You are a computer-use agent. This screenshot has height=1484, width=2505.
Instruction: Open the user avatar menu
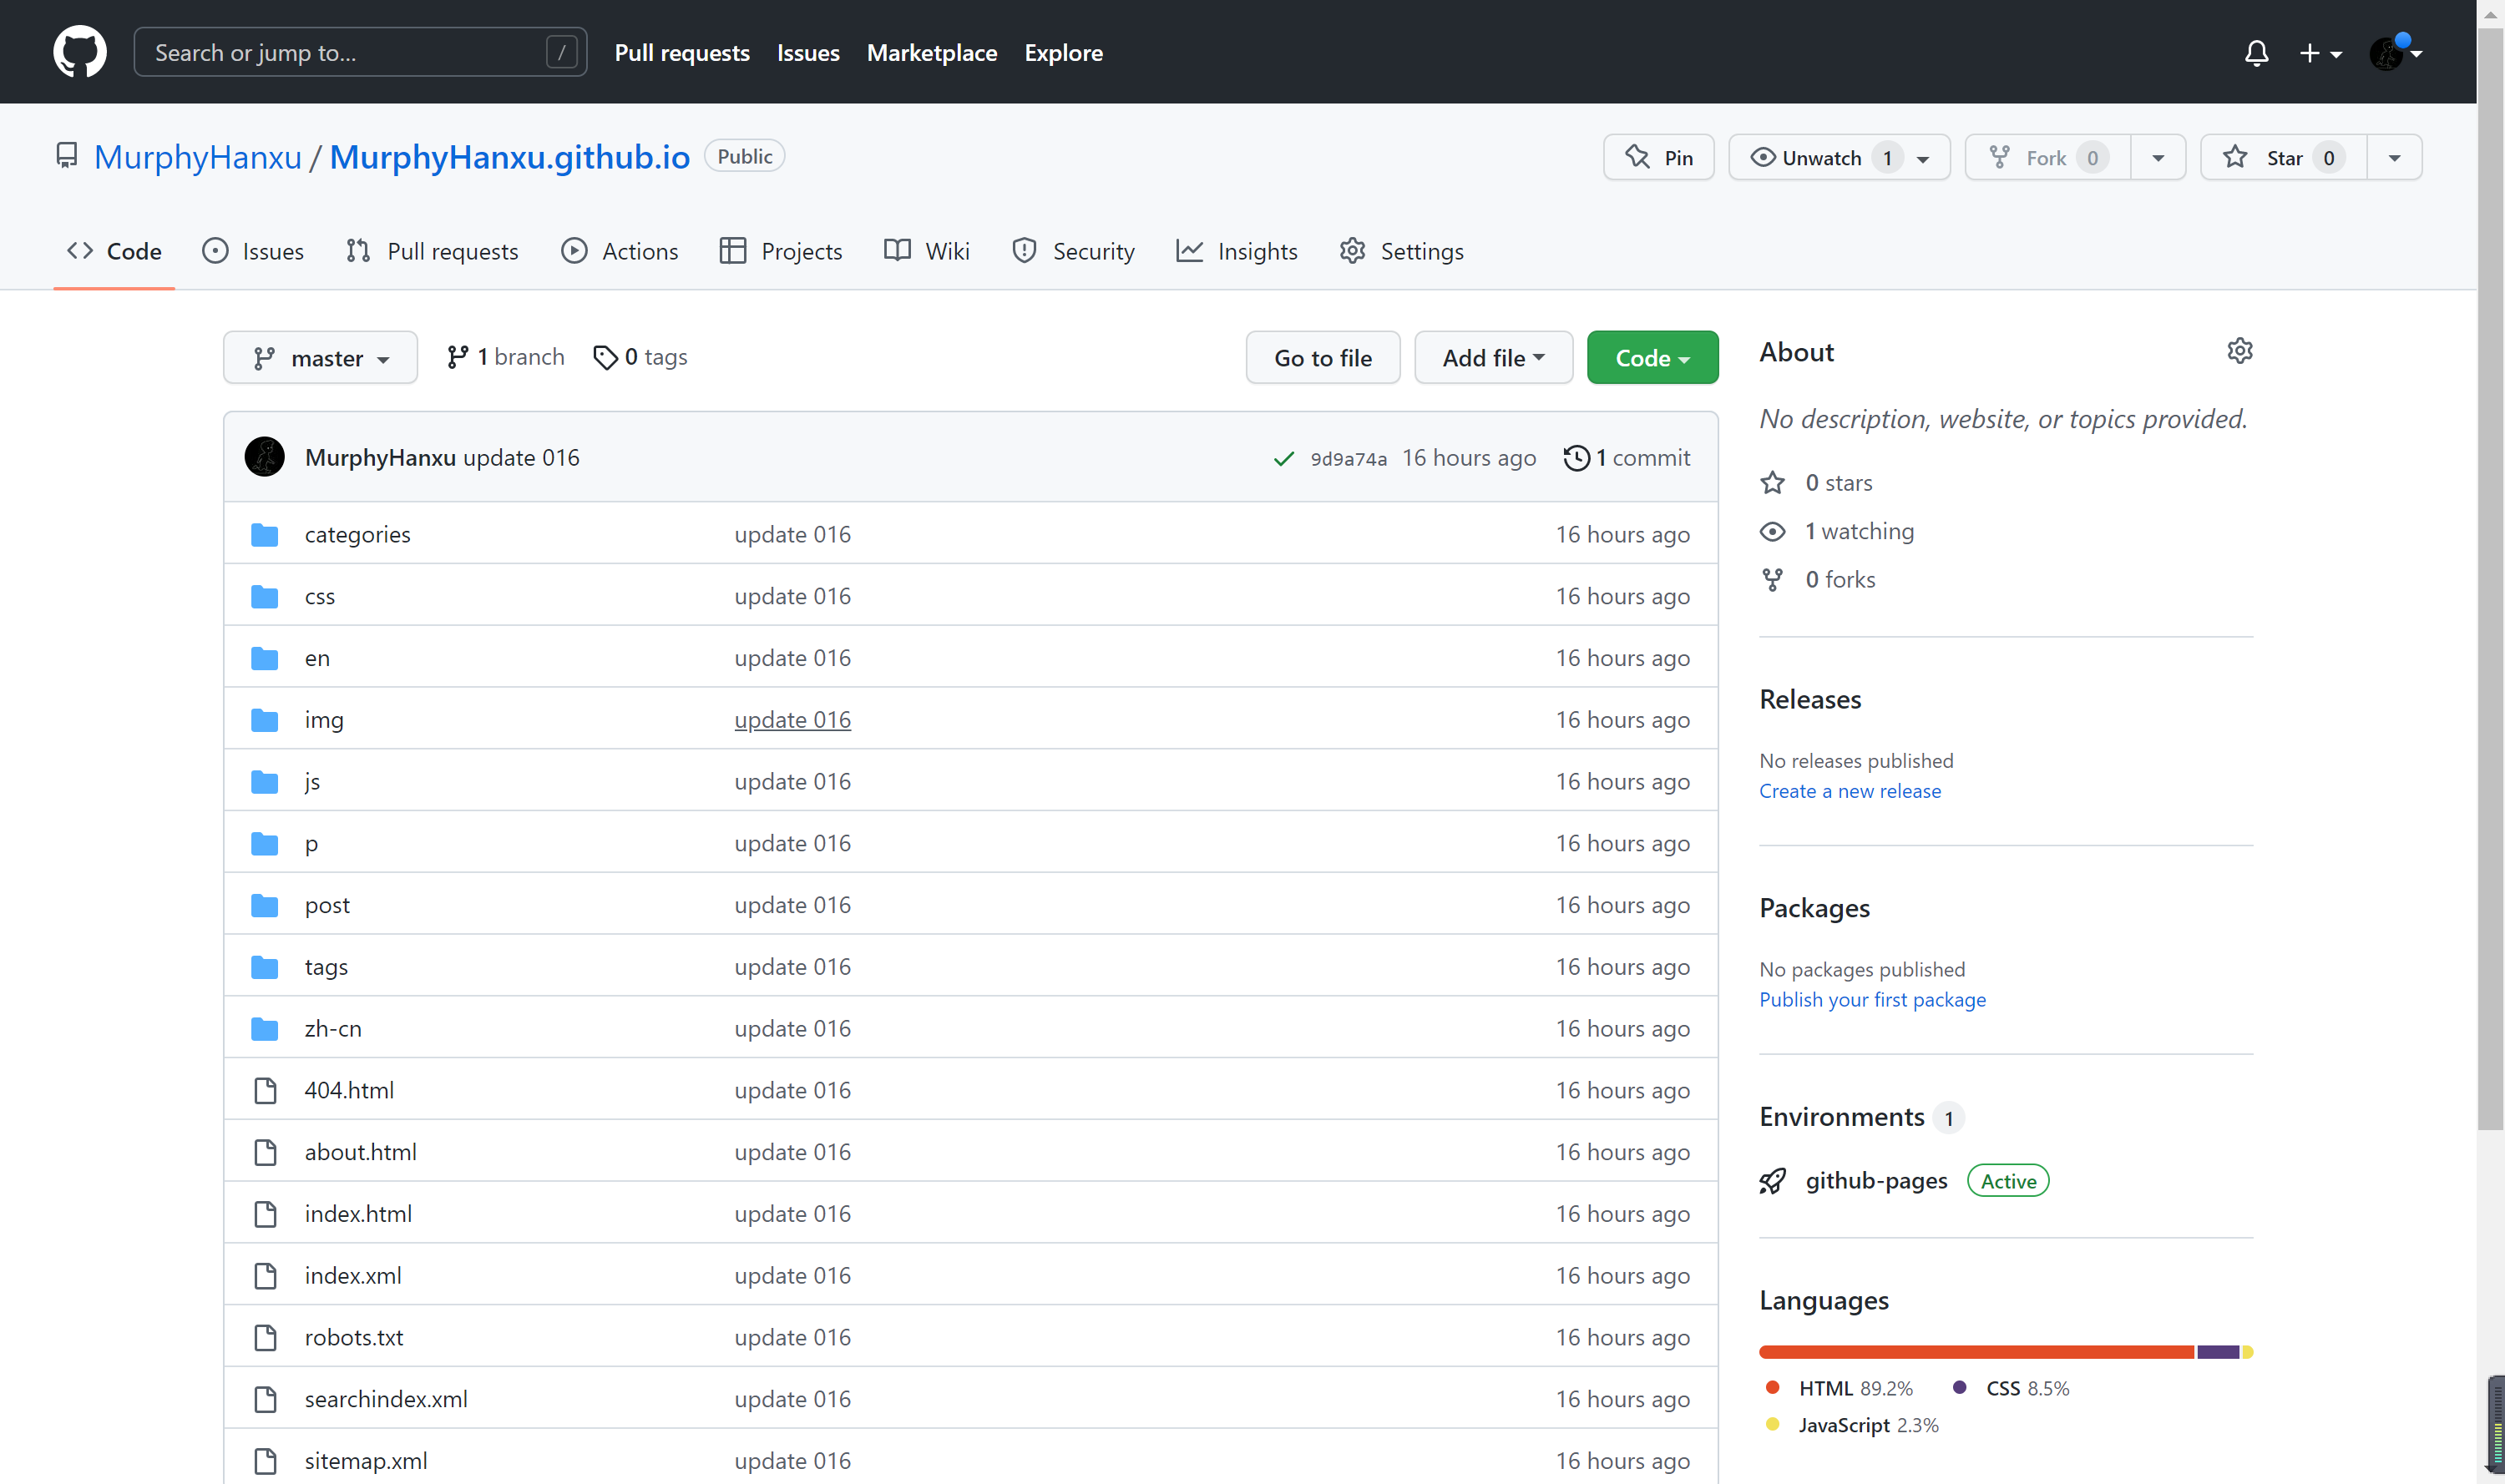[2395, 53]
